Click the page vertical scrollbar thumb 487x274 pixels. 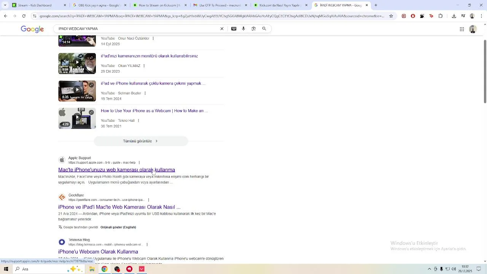[x=485, y=71]
